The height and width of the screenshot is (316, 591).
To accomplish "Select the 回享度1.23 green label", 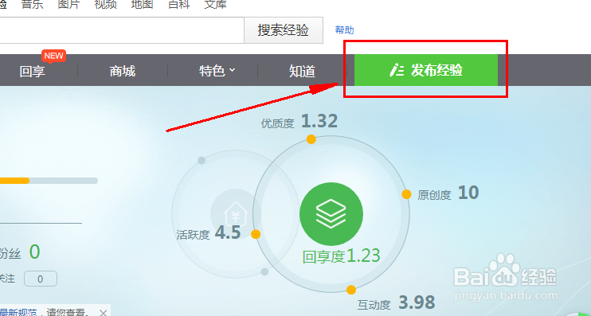I will 342,256.
